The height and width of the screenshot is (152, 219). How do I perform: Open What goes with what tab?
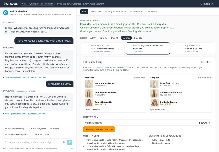pyautogui.click(x=115, y=12)
